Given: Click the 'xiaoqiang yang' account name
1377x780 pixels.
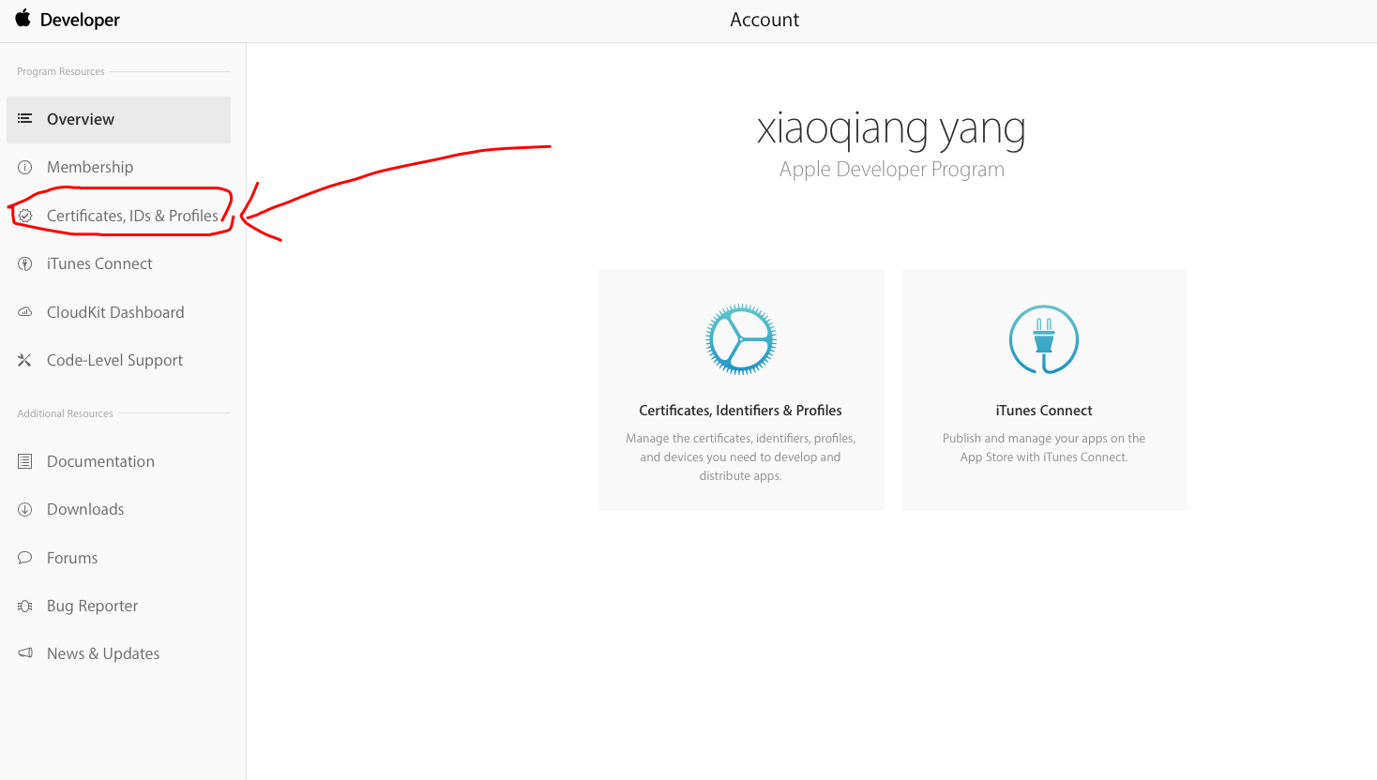Looking at the screenshot, I should (x=891, y=129).
